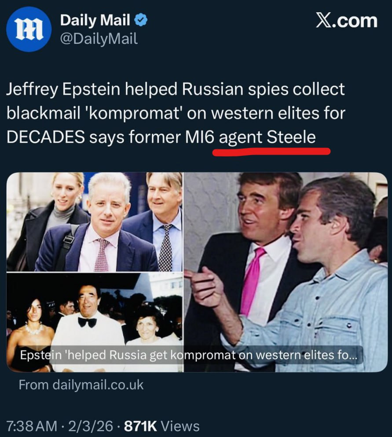Click the 2/3/26 post date
The image size is (392, 437).
coord(91,426)
